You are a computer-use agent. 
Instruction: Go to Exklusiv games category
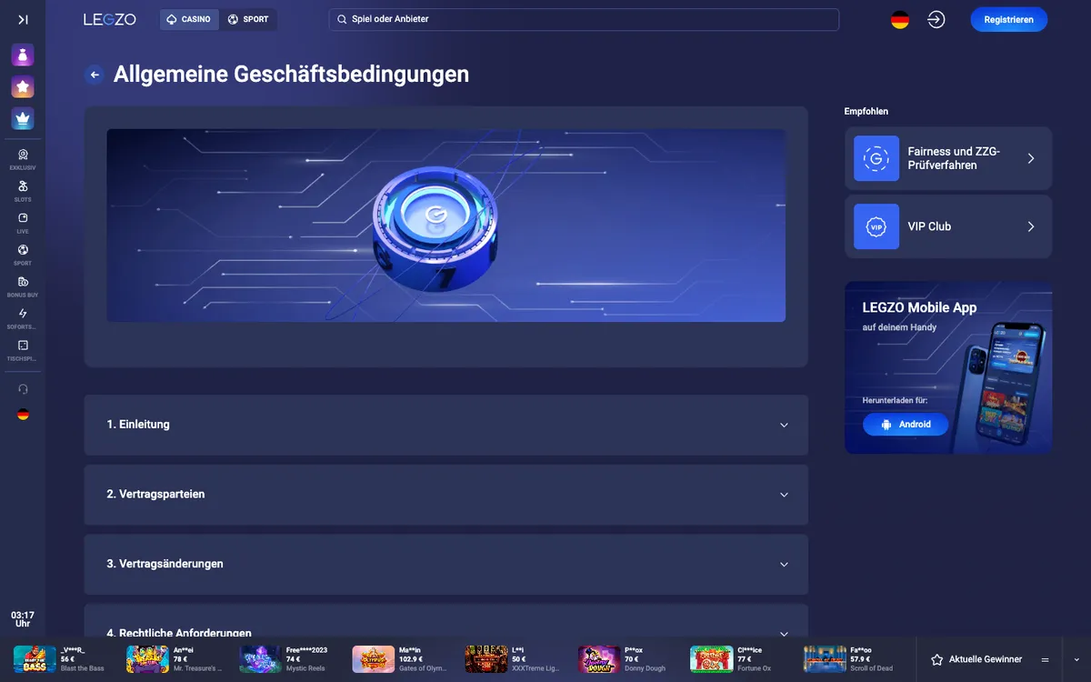pos(23,160)
